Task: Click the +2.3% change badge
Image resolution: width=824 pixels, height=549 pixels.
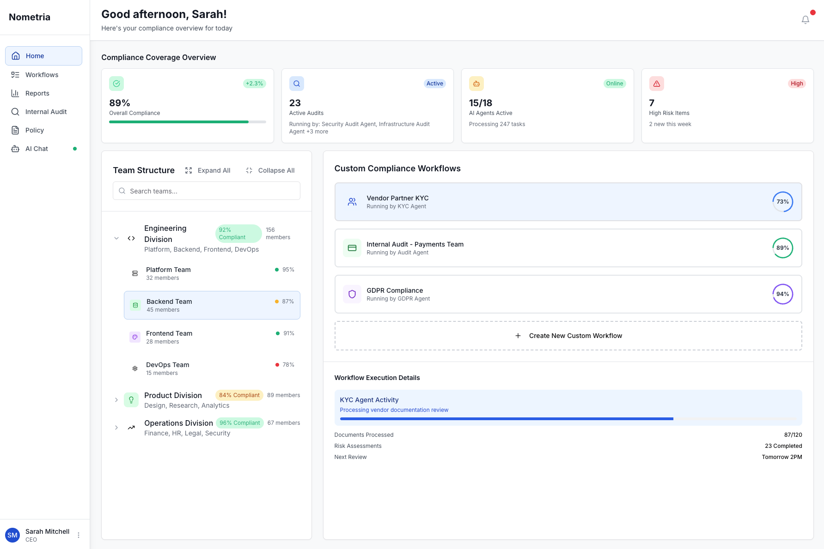Action: click(254, 84)
